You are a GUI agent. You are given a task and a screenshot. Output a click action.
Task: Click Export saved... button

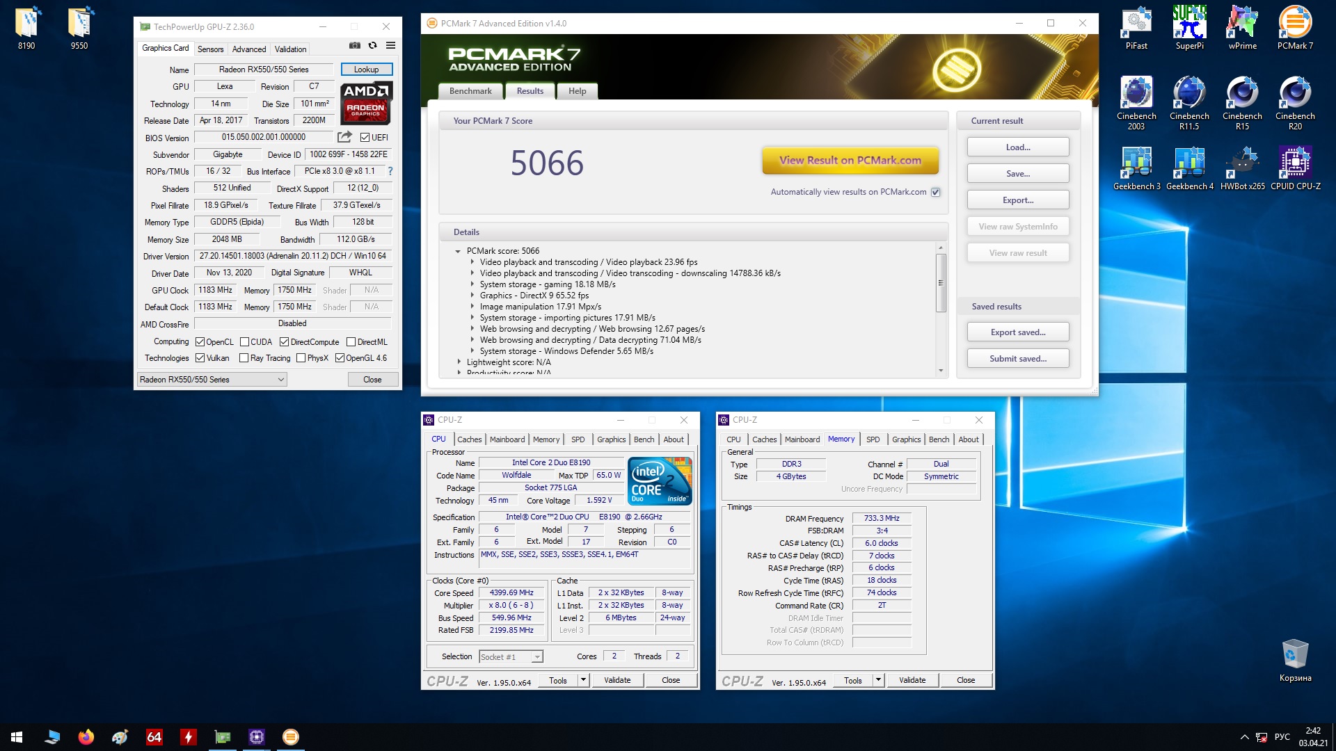pos(1018,332)
